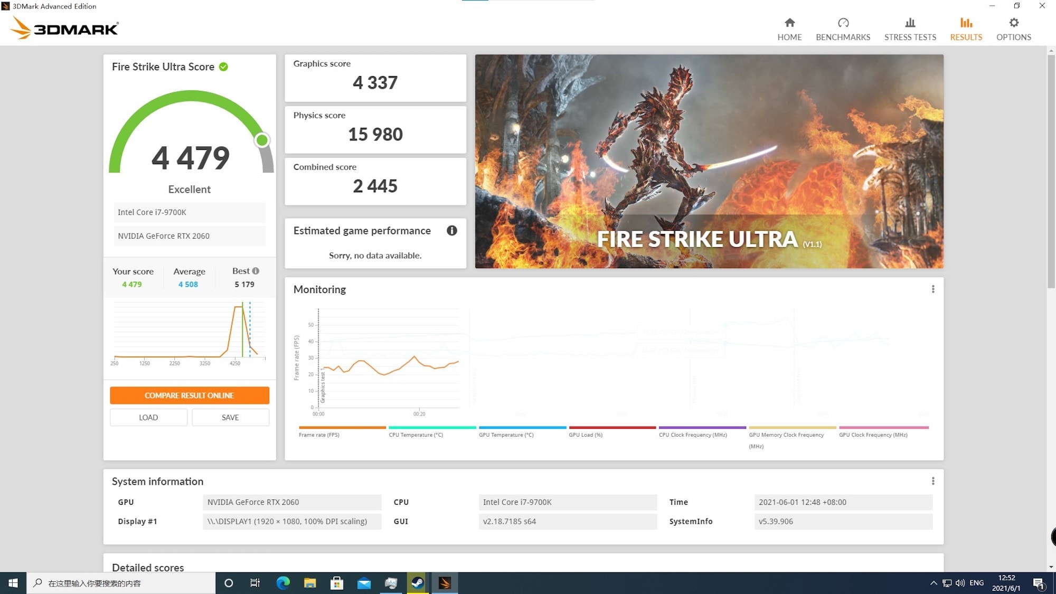This screenshot has width=1056, height=594.
Task: Click the score distribution chart
Action: point(190,333)
